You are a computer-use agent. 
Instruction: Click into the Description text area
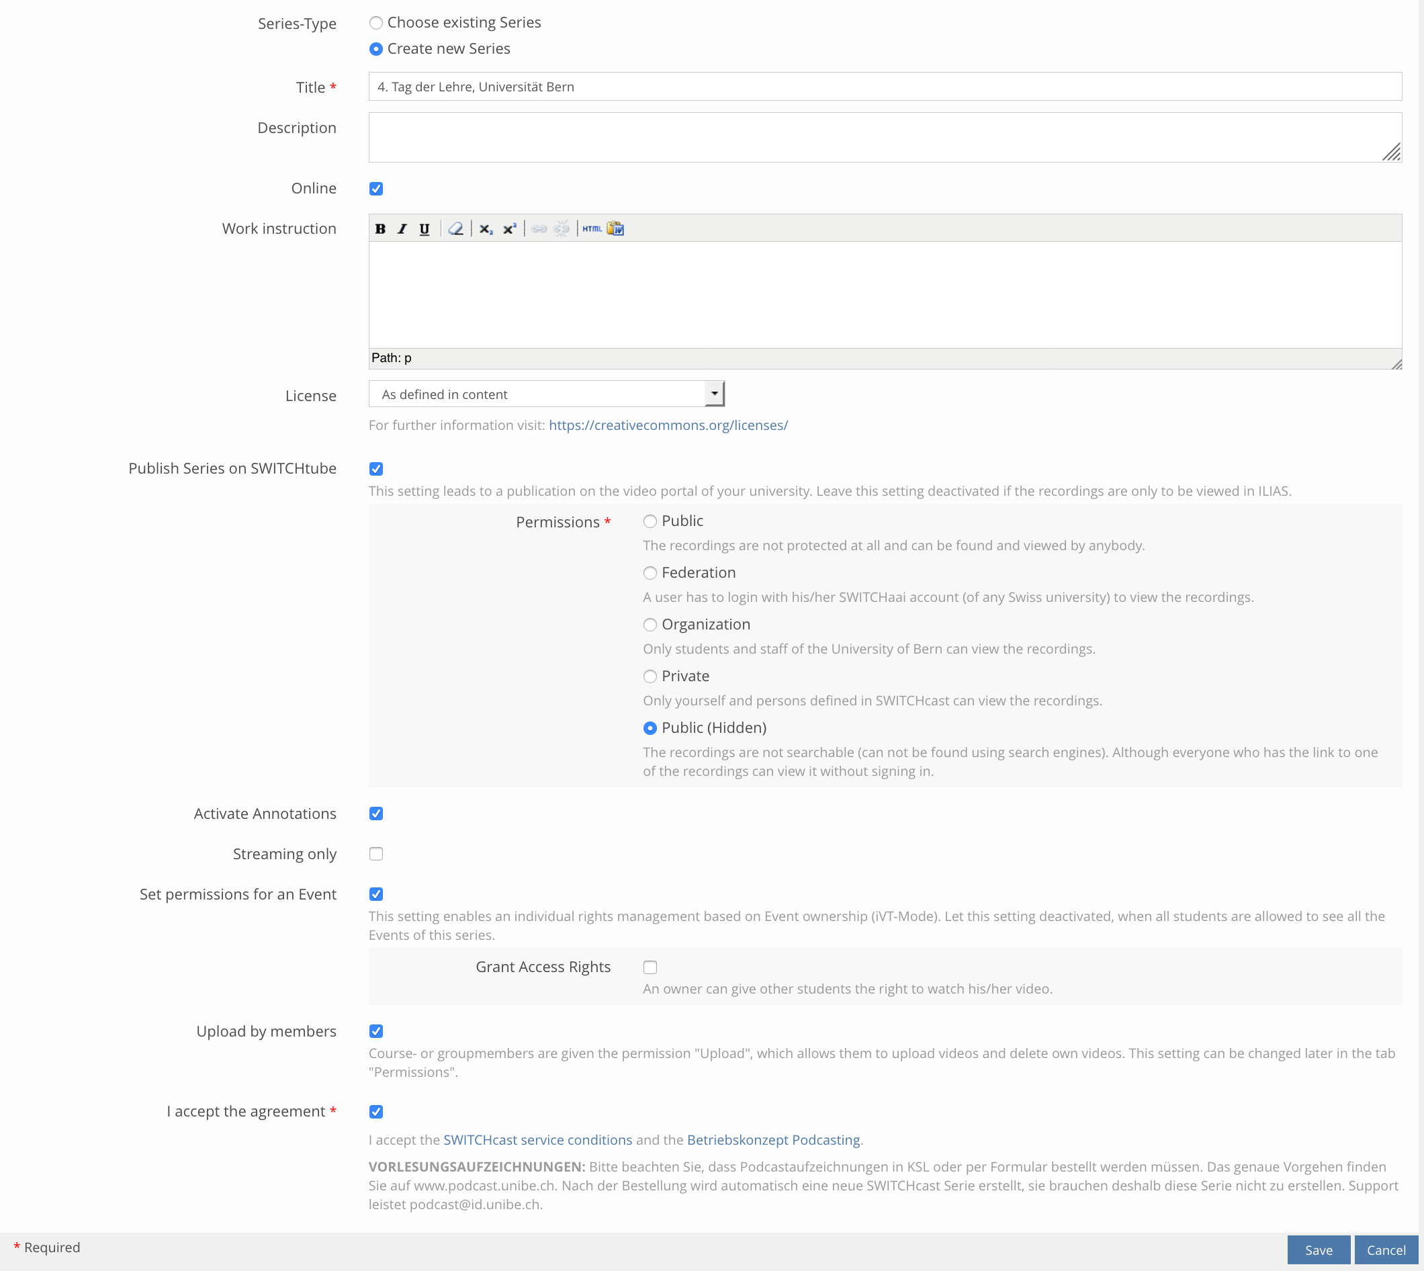(x=884, y=138)
